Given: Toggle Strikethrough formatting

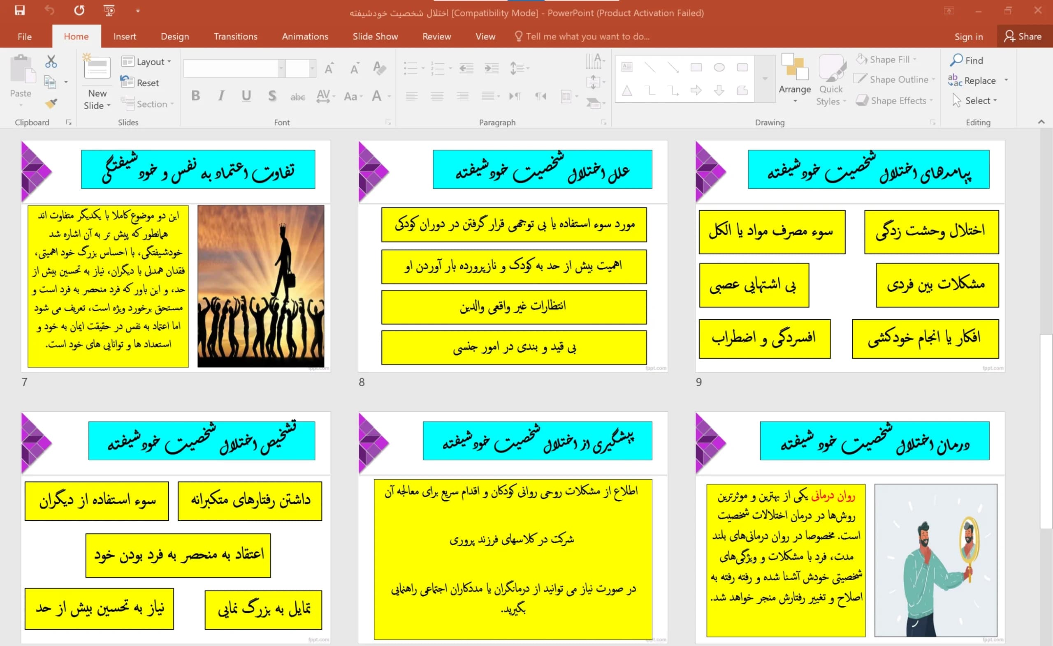Looking at the screenshot, I should 297,97.
